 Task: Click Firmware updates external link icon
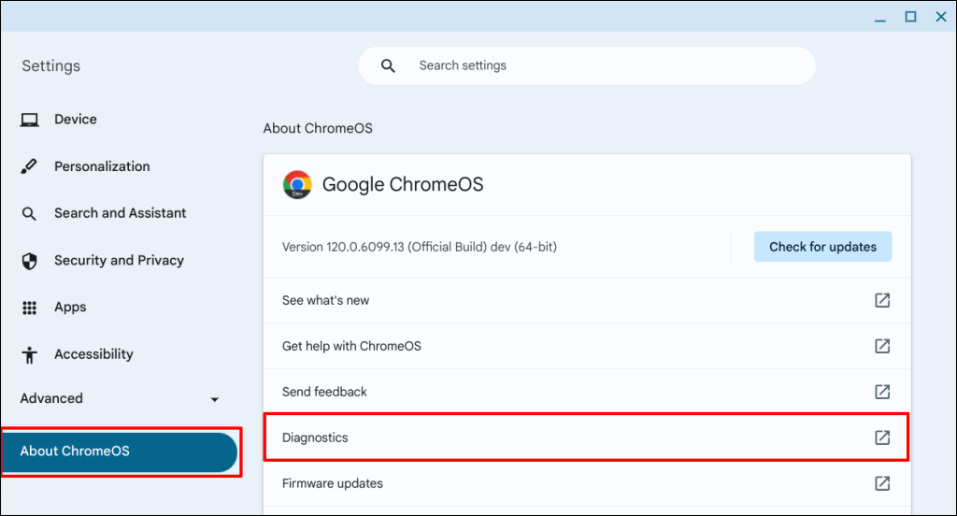882,483
